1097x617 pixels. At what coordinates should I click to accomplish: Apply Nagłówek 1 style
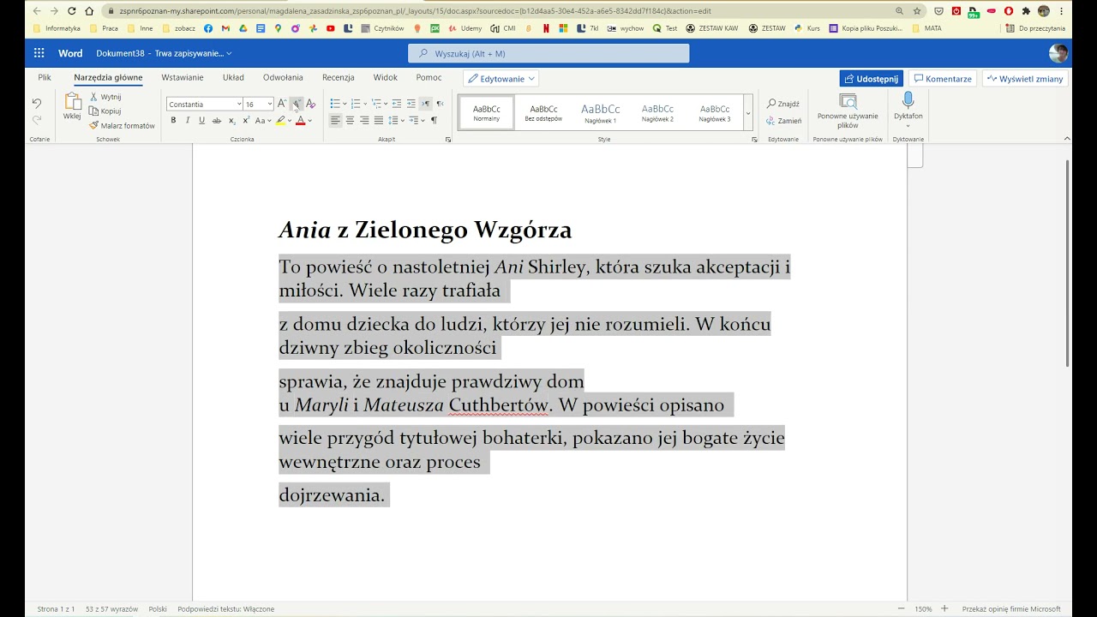click(x=601, y=112)
